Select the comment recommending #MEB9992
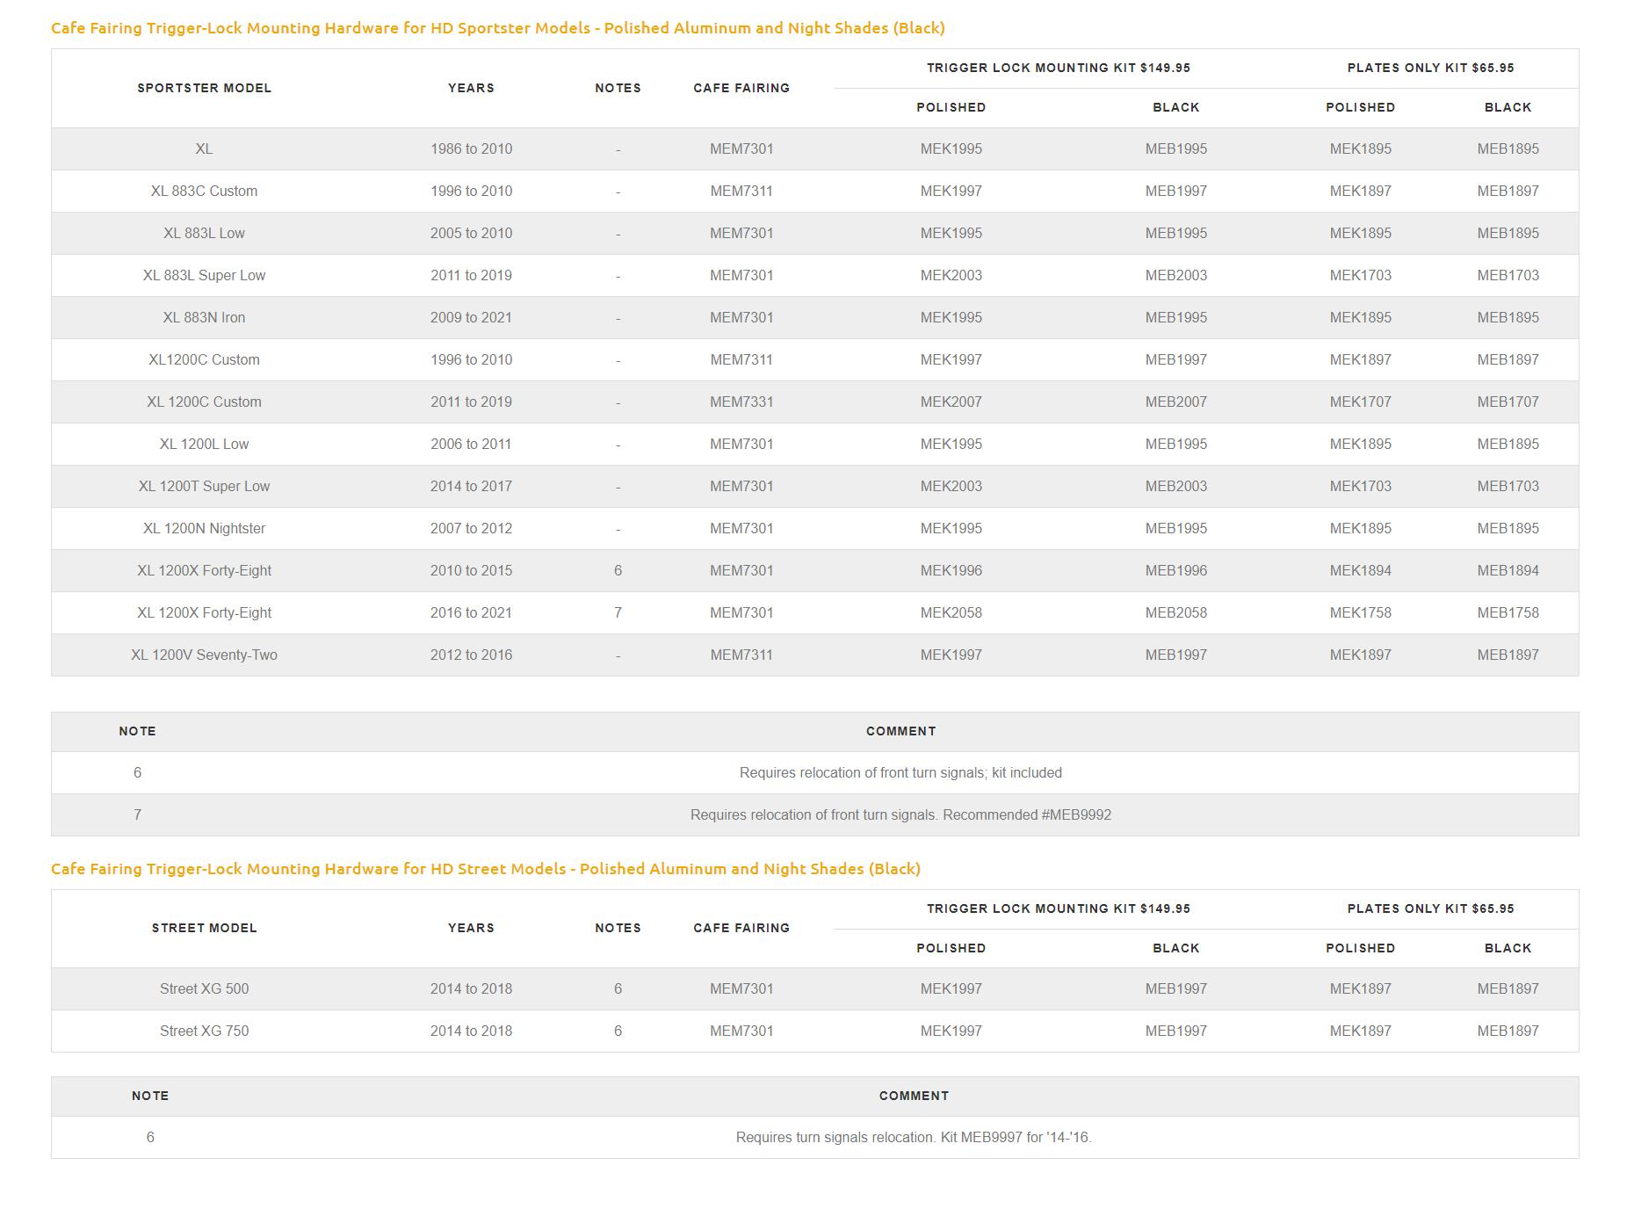 point(900,814)
